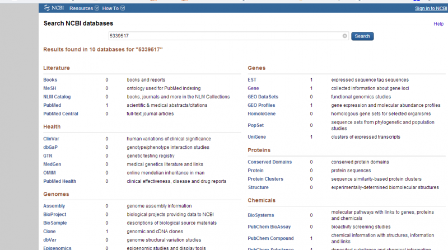Open the BioSample database link
This screenshot has width=448, height=250.
click(x=55, y=223)
